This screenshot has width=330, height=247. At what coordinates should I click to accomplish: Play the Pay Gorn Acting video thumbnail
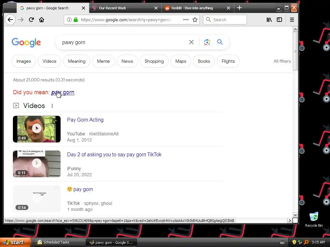tap(37, 129)
